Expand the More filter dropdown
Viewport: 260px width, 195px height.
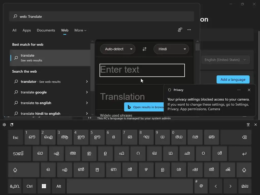(x=80, y=30)
